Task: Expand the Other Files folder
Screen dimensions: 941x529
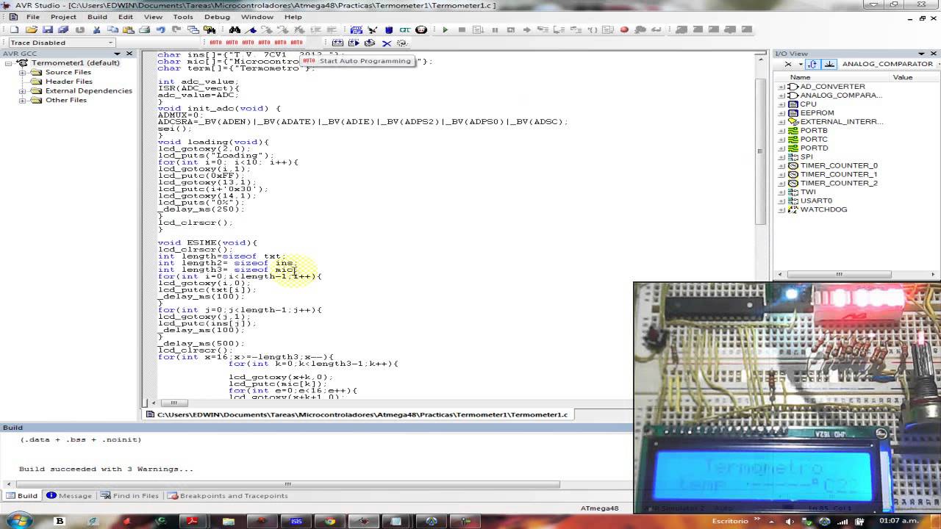Action: click(x=23, y=101)
